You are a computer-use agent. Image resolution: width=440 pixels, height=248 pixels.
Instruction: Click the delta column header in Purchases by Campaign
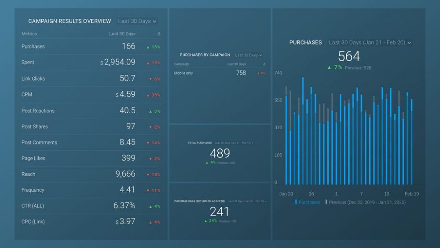(264, 64)
